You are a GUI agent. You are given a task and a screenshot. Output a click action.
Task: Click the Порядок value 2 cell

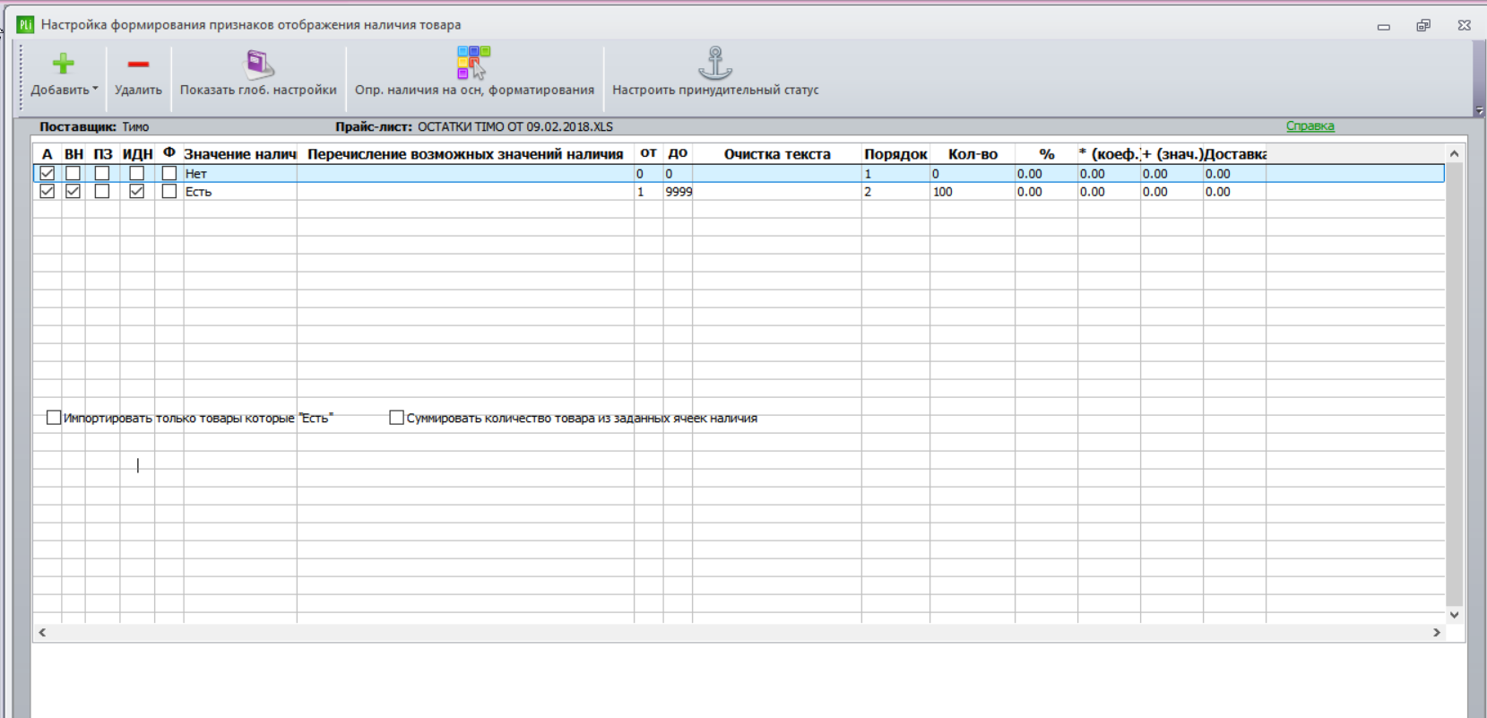point(895,192)
